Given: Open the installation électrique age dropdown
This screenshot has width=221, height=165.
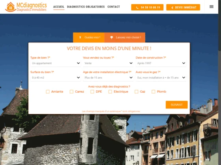Looking at the screenshot, I should click(108, 78).
